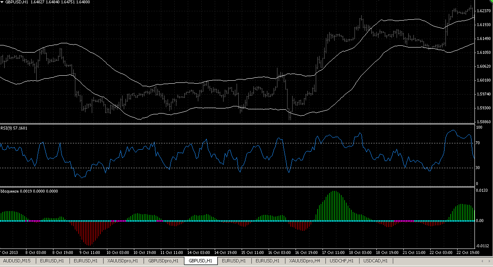
Task: Click the 22 Oct 03:00 time label
Action: (x=441, y=253)
